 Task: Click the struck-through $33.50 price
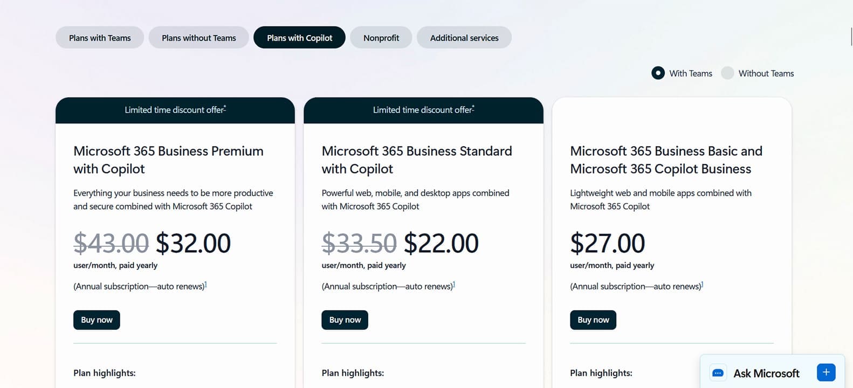coord(359,243)
